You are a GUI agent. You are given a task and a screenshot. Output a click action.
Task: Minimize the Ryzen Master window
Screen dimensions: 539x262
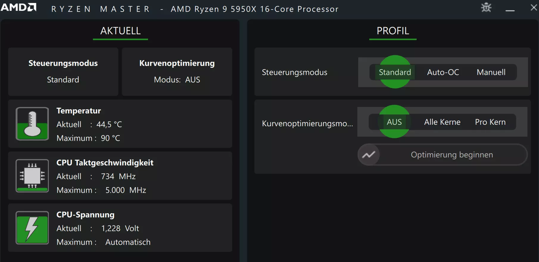[x=510, y=10]
